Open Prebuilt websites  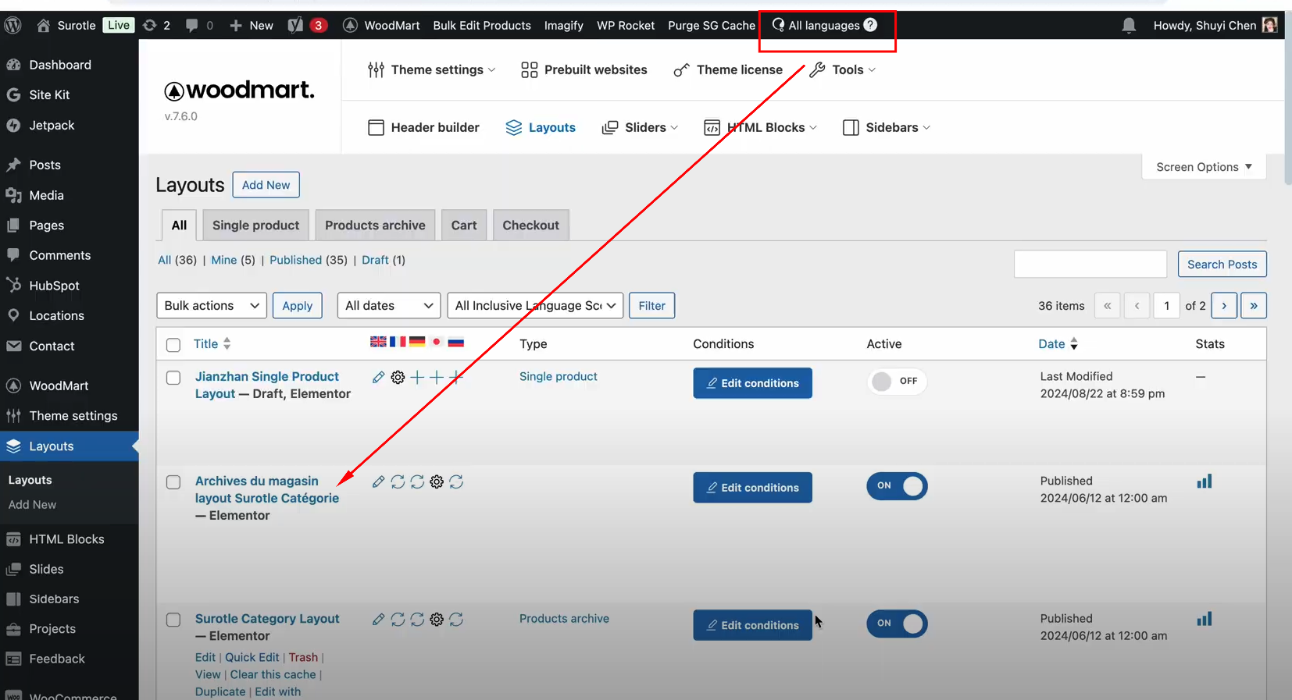(x=584, y=69)
